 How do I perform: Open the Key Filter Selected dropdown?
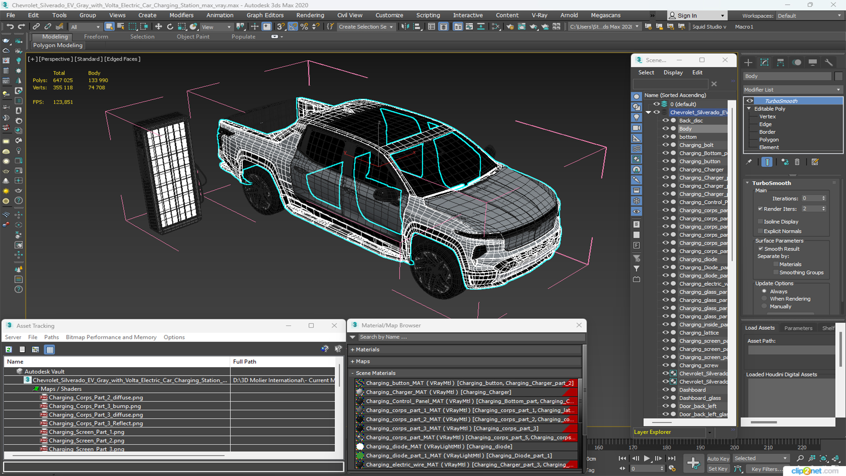(x=761, y=458)
